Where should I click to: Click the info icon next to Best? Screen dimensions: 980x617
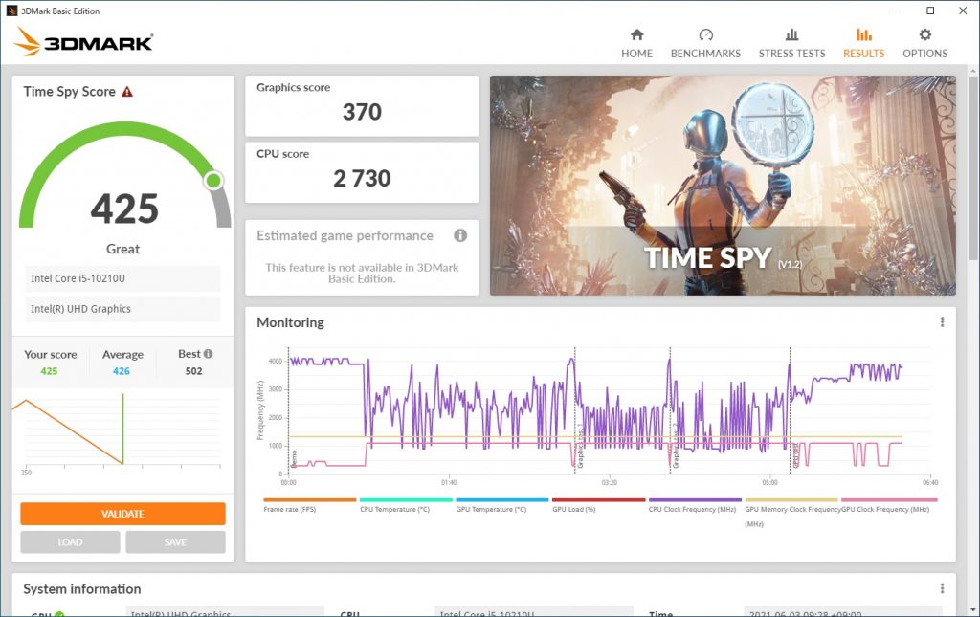coord(208,354)
